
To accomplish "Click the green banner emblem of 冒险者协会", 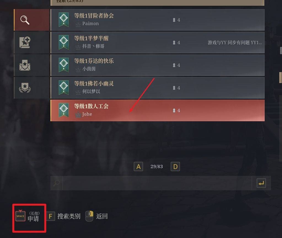I will [x=64, y=20].
